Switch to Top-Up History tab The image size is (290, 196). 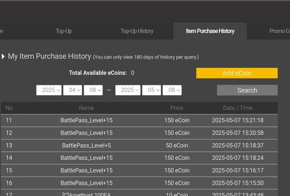click(x=137, y=31)
